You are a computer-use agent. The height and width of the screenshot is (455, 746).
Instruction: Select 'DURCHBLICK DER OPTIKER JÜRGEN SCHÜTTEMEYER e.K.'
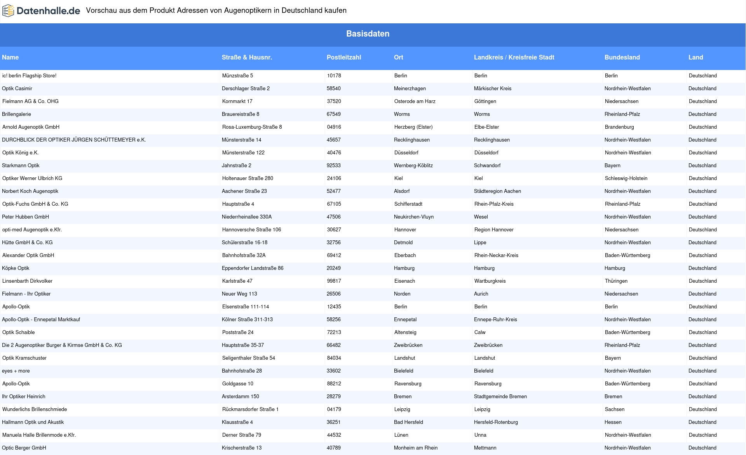tap(74, 140)
